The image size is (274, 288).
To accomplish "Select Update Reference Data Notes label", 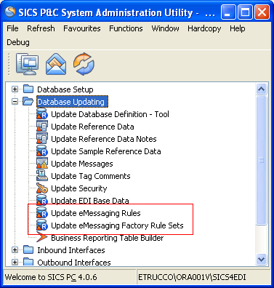I will coord(104,139).
